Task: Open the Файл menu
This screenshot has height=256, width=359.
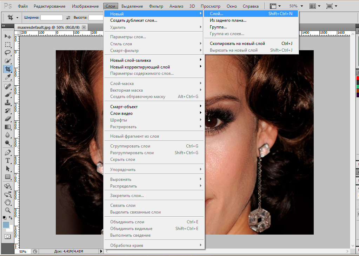Action: click(23, 6)
